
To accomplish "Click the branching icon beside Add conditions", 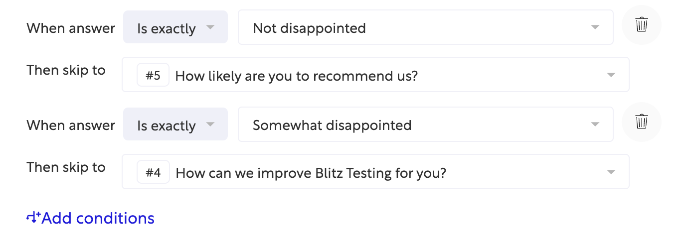I will click(x=33, y=218).
